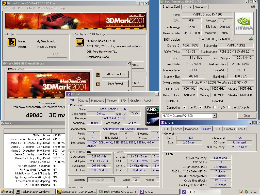Click the NVIDIA logo in GPU-Z
This screenshot has width=260, height=195.
pos(244,23)
